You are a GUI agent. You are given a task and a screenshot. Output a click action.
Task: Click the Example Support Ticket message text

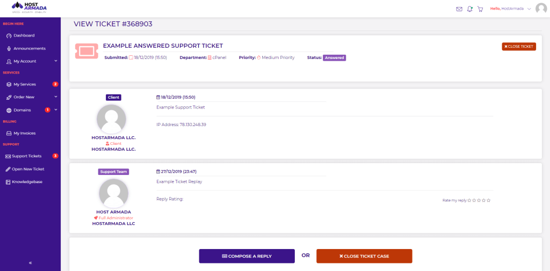[x=180, y=107]
